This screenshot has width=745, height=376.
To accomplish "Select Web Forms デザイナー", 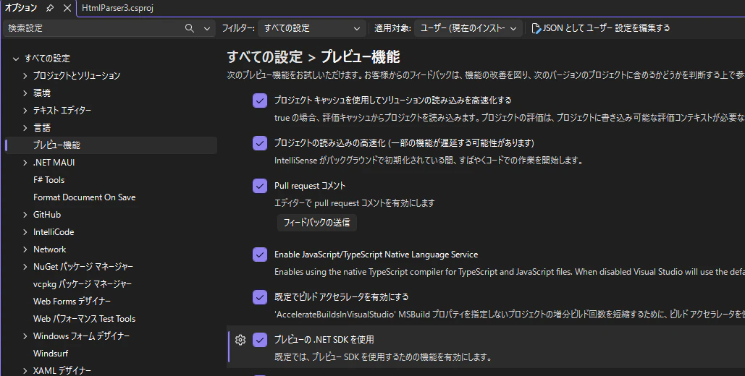I will (x=72, y=302).
